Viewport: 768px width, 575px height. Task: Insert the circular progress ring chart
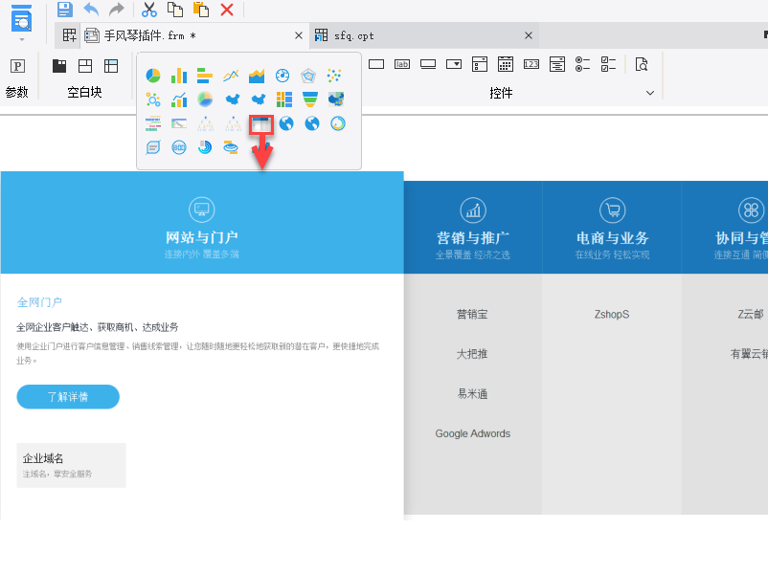(x=337, y=123)
